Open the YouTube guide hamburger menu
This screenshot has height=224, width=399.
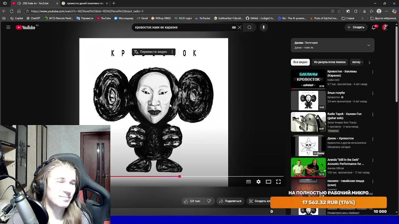(8, 27)
